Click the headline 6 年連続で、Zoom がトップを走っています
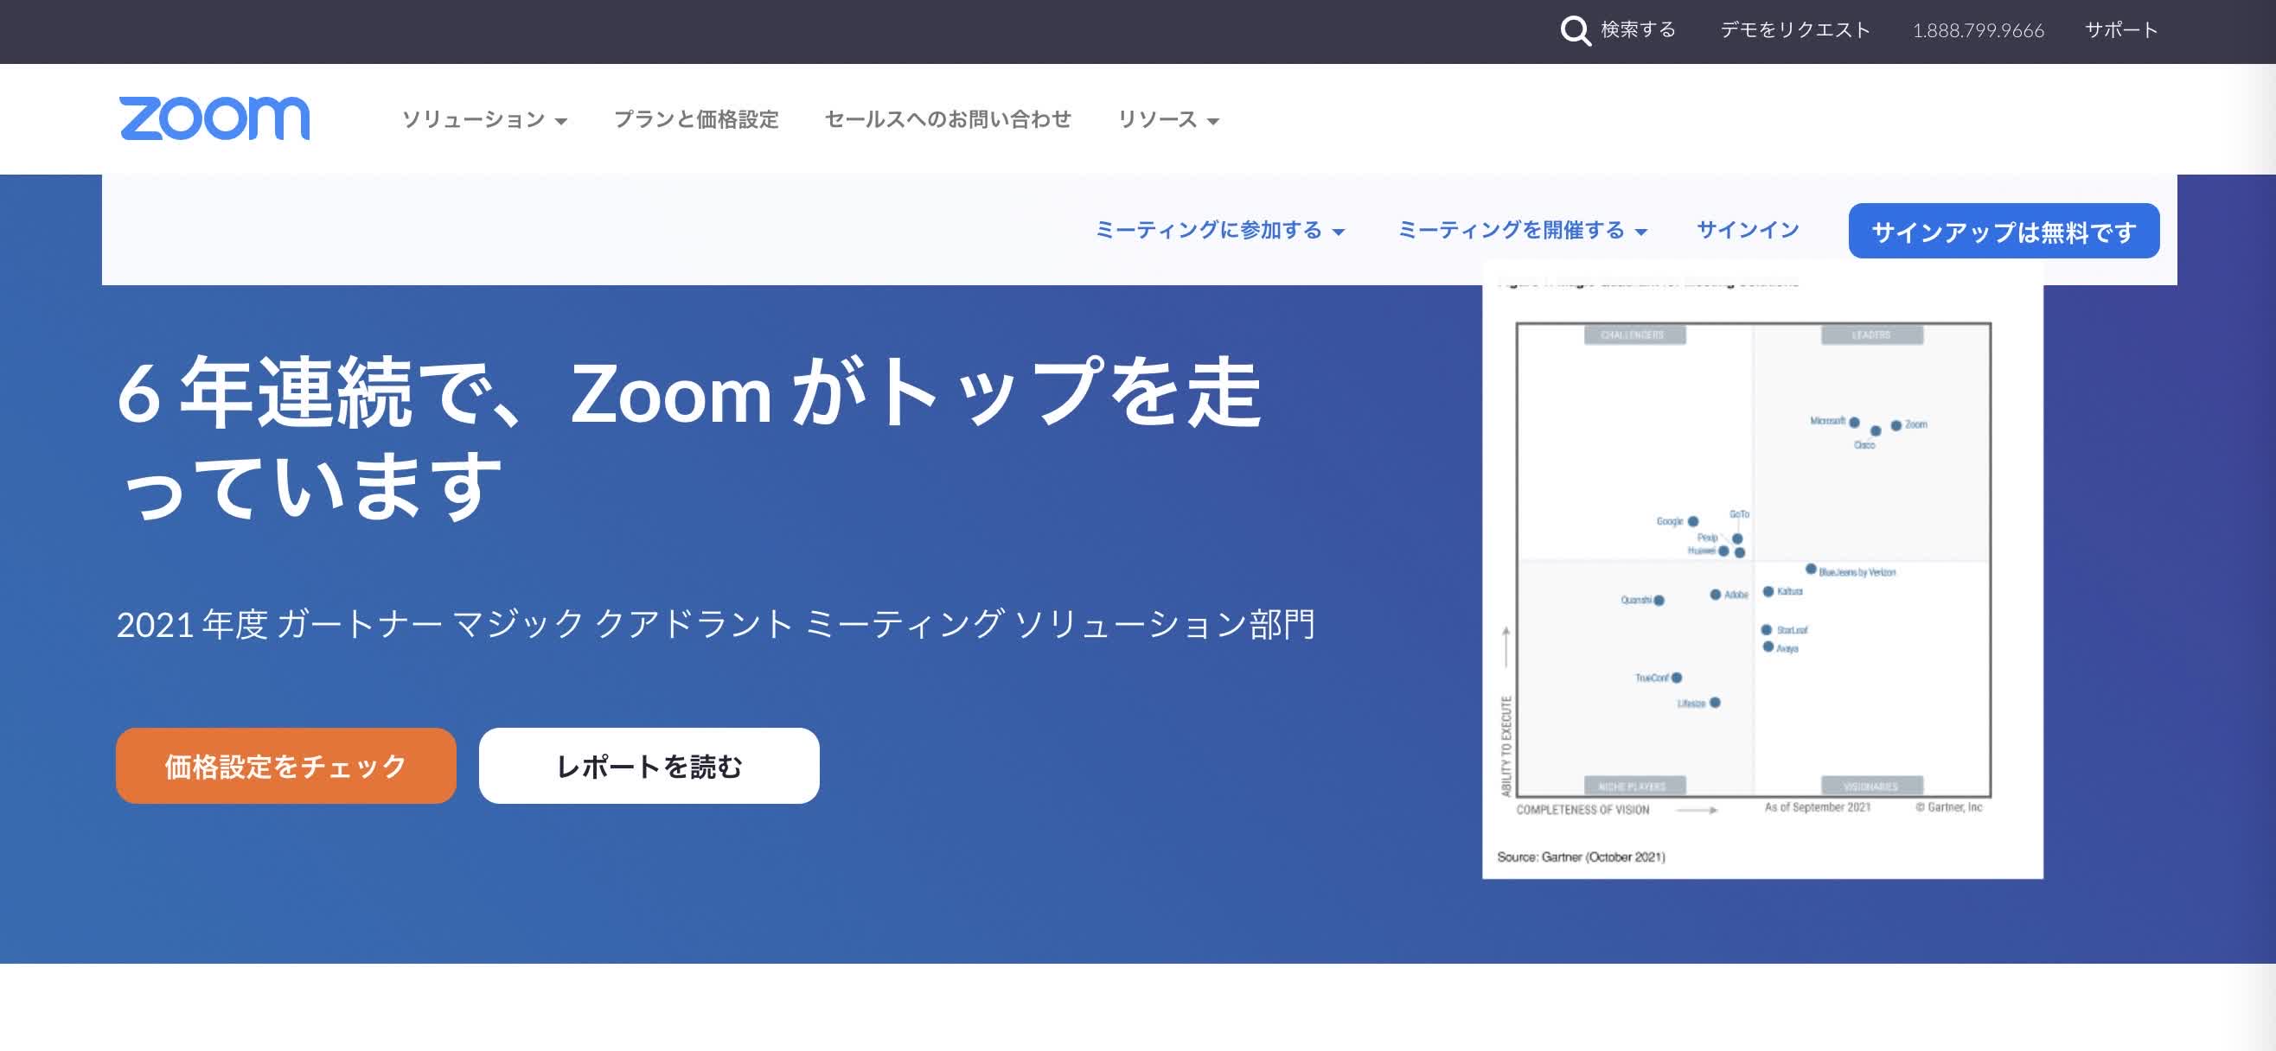2276x1051 pixels. coord(689,439)
